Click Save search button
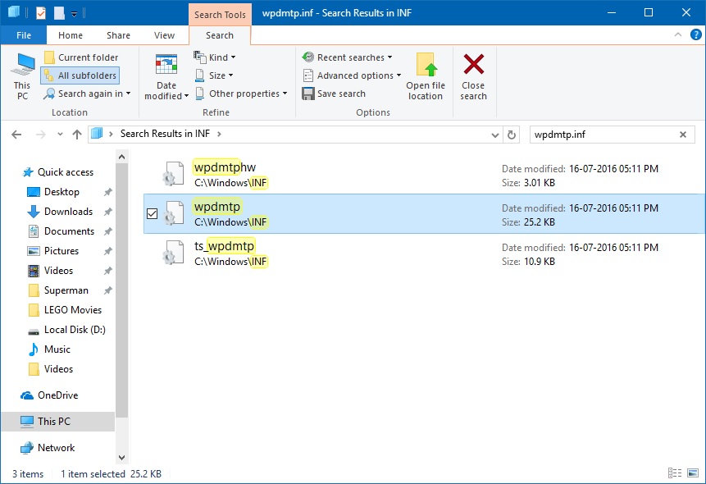This screenshot has height=484, width=706. click(334, 94)
